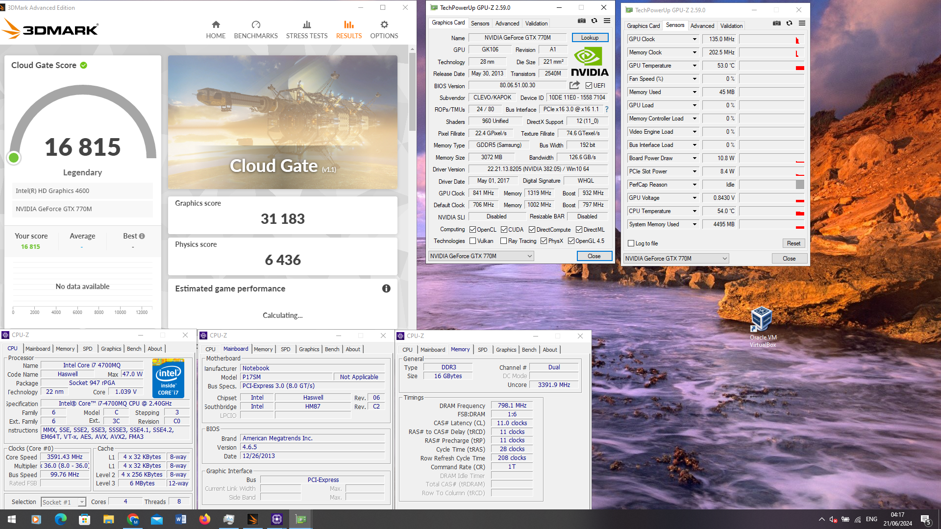Image resolution: width=941 pixels, height=529 pixels.
Task: Open the 3DMark HOME section
Action: (216, 30)
